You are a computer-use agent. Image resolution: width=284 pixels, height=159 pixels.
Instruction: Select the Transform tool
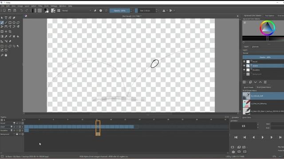pyautogui.click(x=2, y=31)
